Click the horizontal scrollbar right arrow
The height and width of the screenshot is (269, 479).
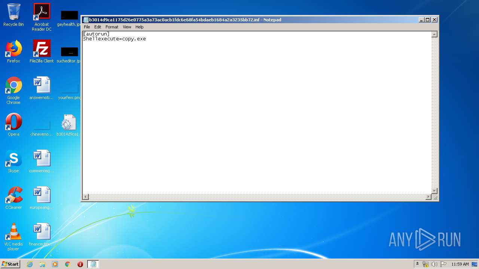(428, 197)
